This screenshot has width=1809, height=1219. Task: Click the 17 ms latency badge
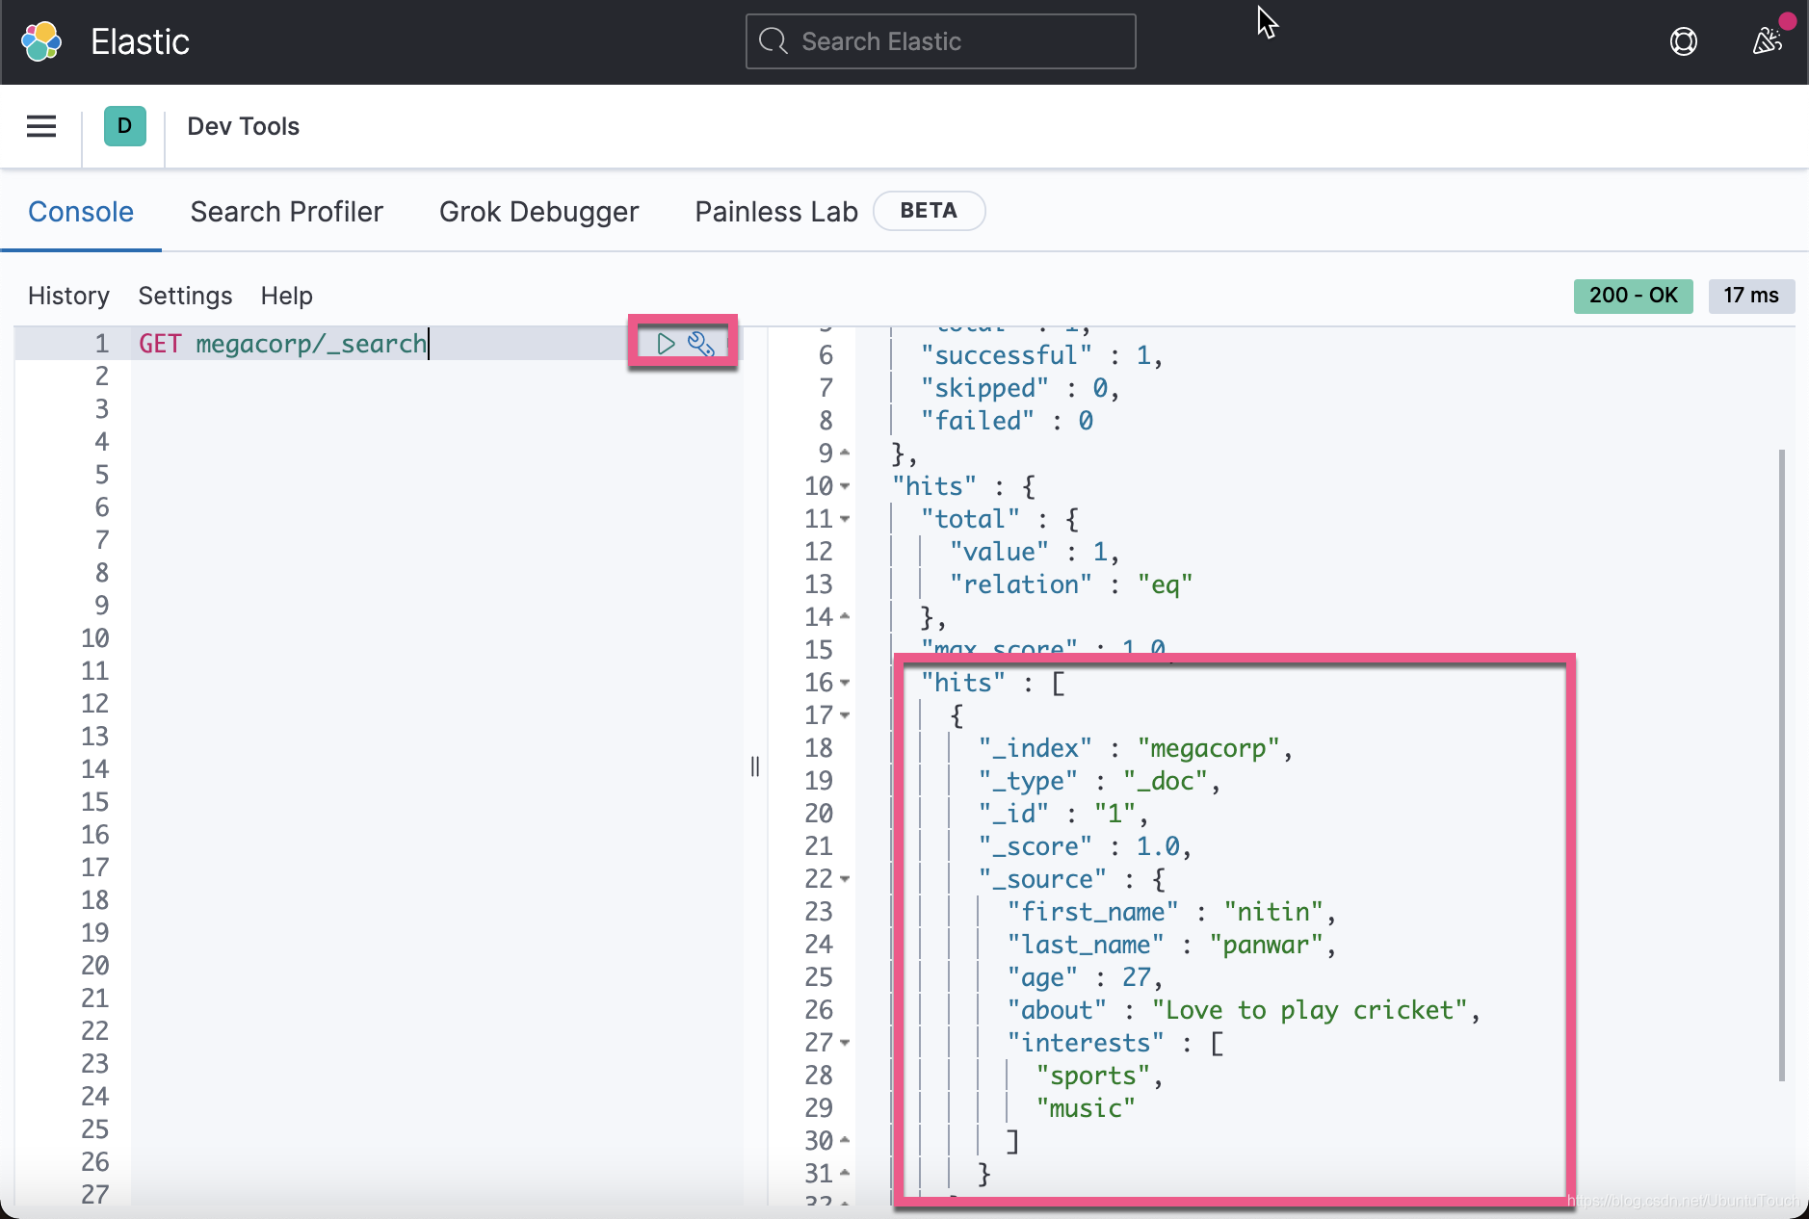tap(1751, 296)
